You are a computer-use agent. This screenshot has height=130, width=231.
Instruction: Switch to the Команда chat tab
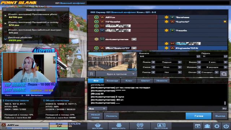[x=112, y=81]
